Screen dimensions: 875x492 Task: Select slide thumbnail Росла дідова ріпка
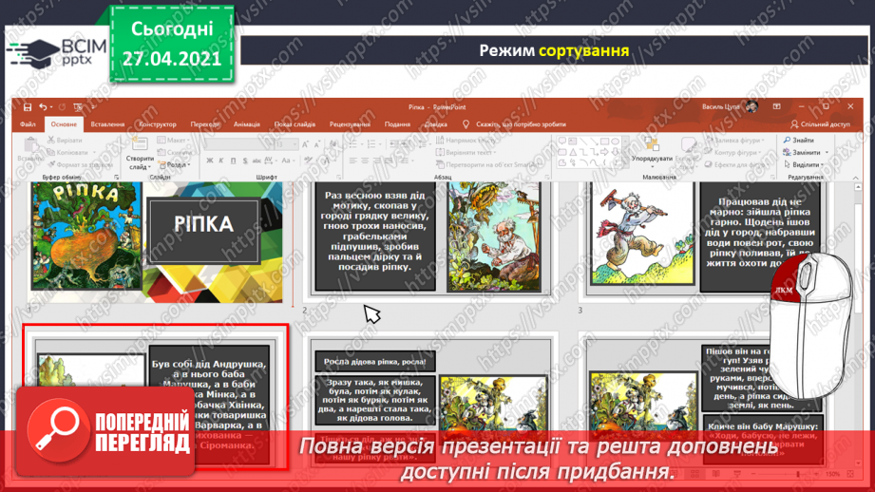click(x=428, y=400)
